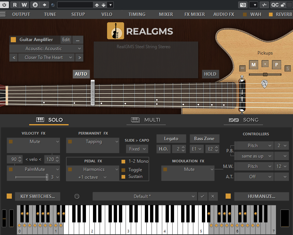Switch to the SONG mode tab

243,120
